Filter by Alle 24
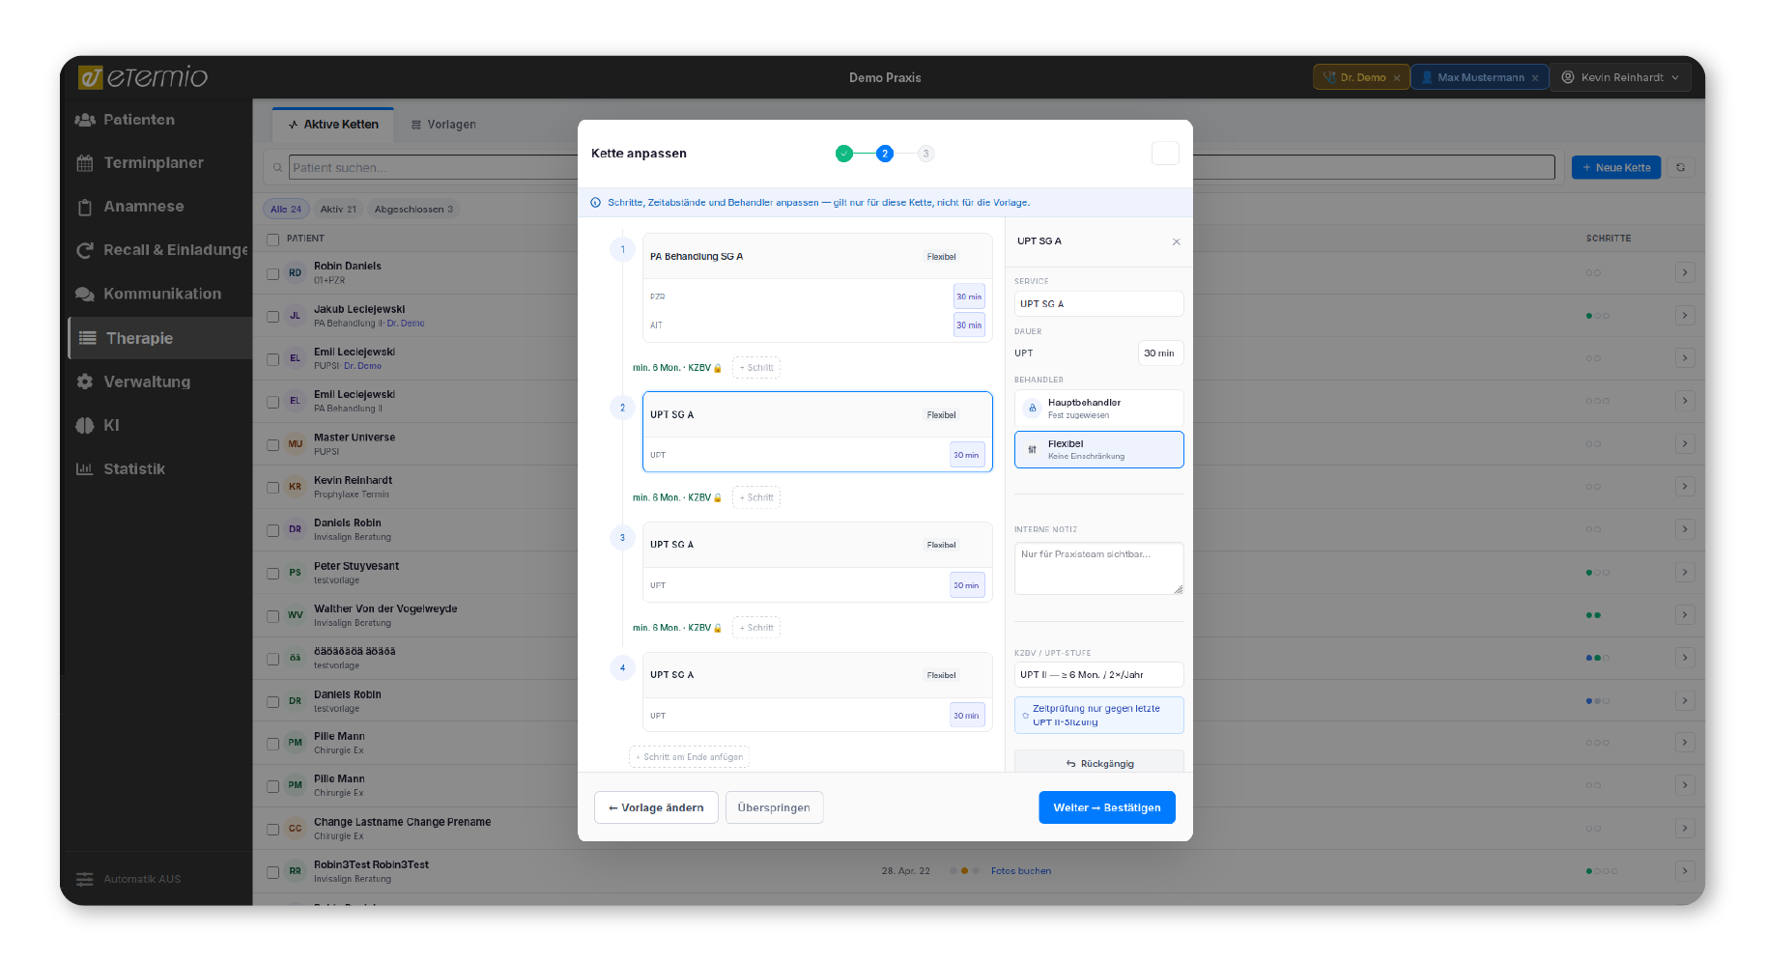 point(286,210)
